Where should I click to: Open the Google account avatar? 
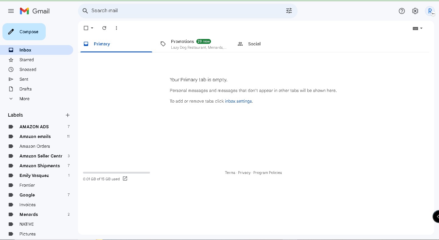430,11
